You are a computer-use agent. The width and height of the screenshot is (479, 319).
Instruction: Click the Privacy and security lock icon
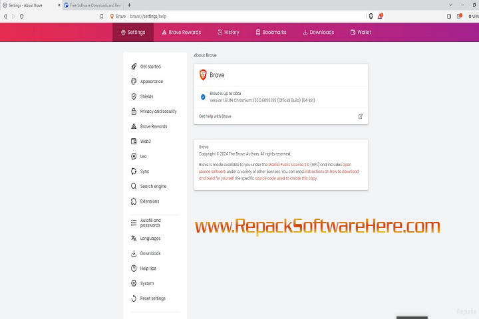pos(134,112)
